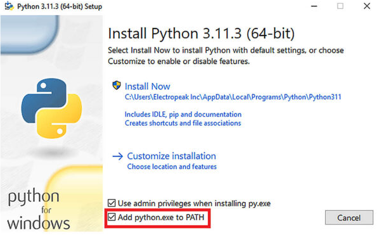Click the Cancel button
This screenshot has height=242, width=384.
349,217
